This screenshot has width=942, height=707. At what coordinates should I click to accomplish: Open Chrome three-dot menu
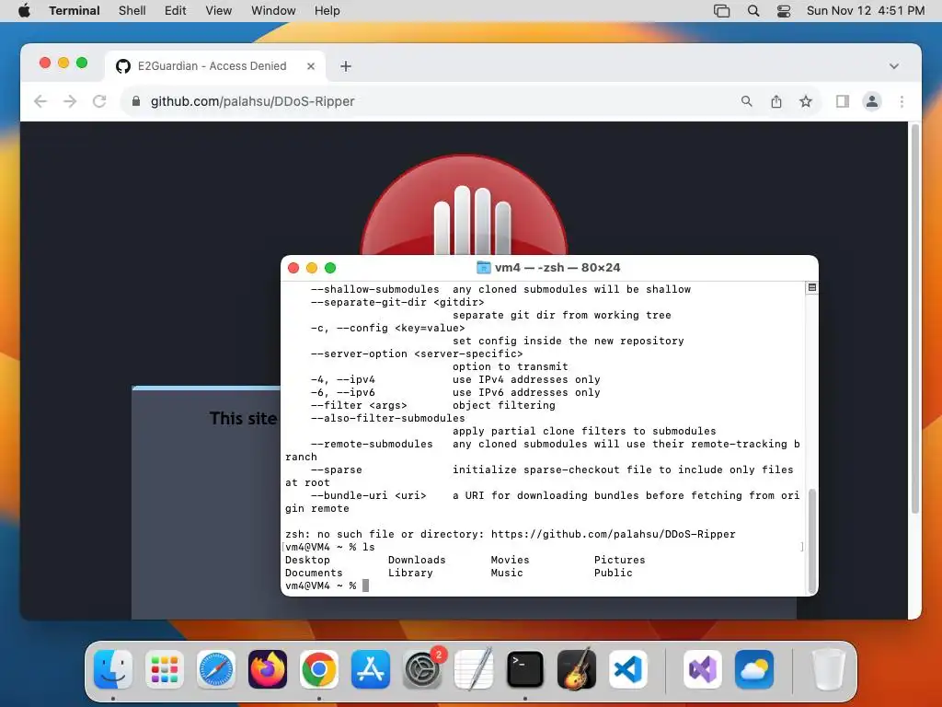(902, 101)
